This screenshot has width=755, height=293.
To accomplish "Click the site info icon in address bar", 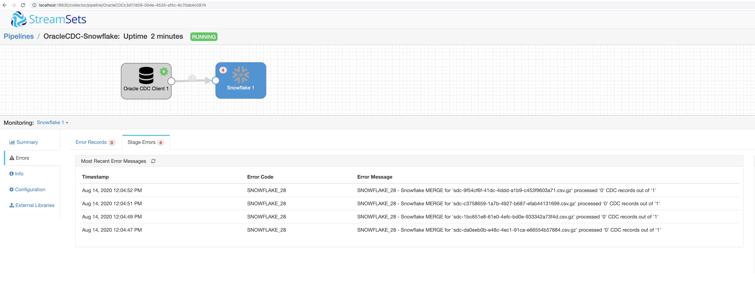I will 34,5.
